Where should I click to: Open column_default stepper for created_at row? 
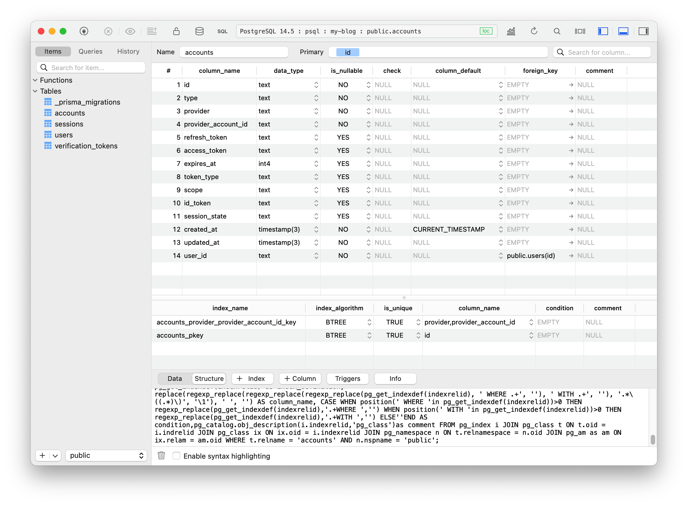(x=501, y=229)
